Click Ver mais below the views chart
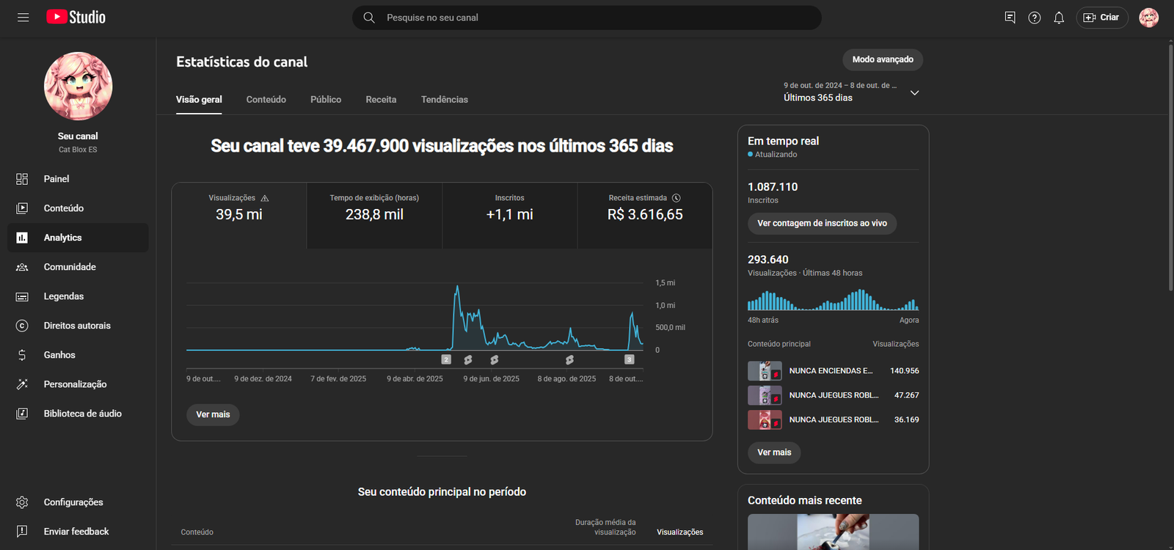 point(213,415)
